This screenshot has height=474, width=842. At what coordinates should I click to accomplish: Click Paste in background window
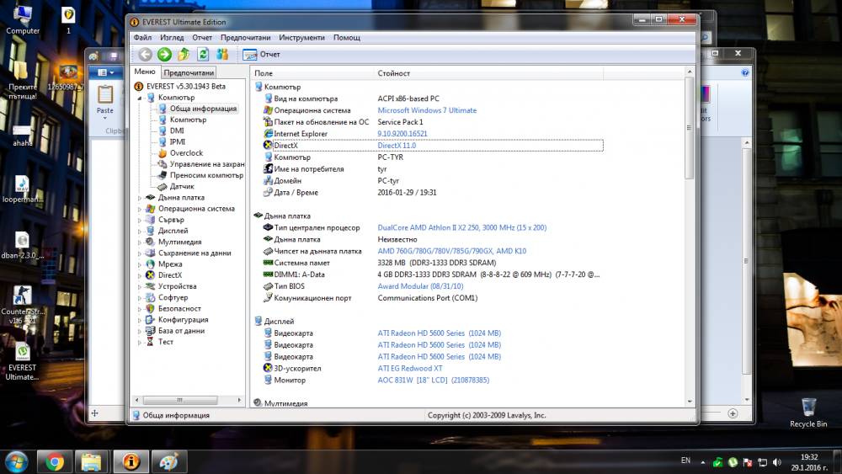[x=105, y=100]
